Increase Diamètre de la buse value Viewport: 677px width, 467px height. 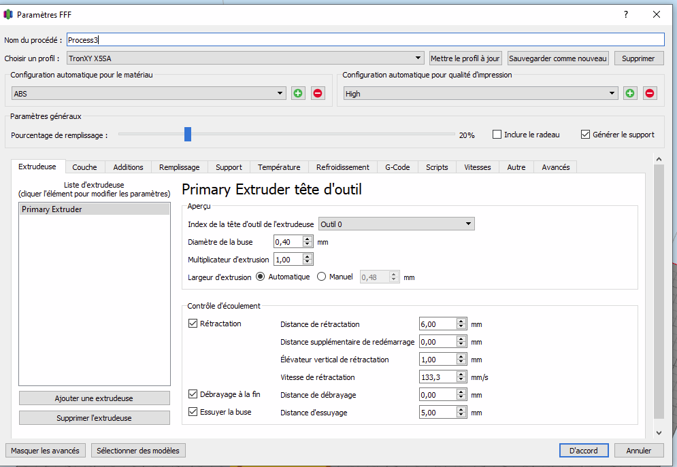click(x=307, y=239)
